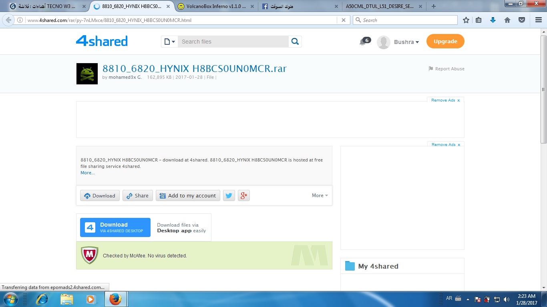Click Add to my account

[188, 195]
